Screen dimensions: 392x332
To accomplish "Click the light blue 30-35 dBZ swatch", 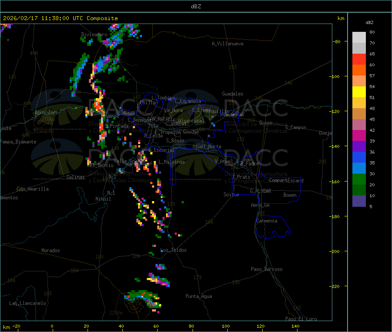I will pyautogui.click(x=359, y=168).
